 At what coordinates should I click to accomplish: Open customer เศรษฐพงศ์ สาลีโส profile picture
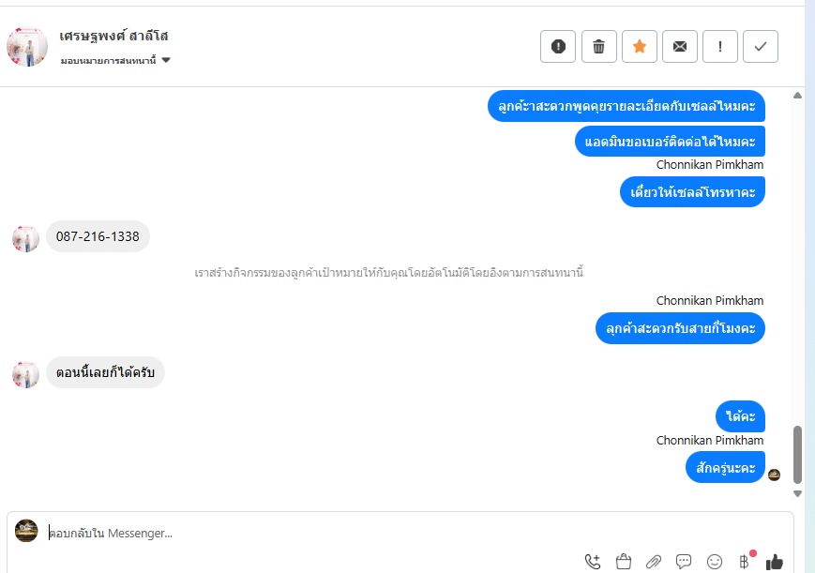pyautogui.click(x=27, y=47)
